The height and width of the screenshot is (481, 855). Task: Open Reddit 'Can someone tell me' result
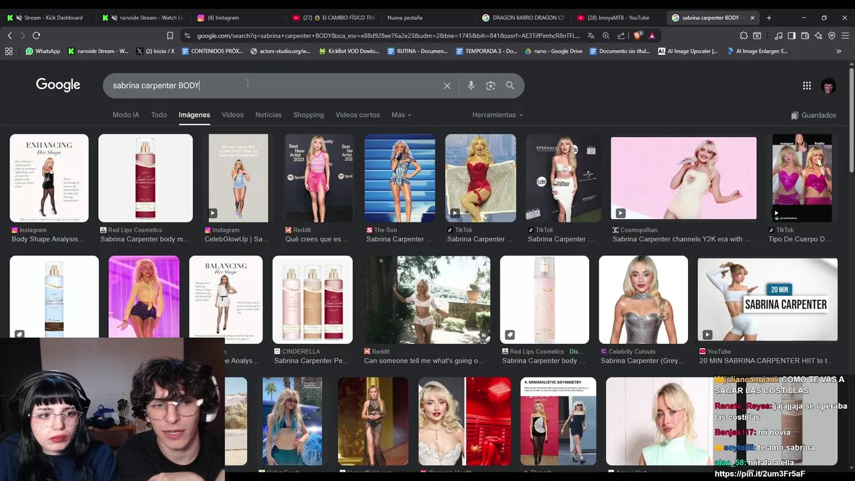pos(426,300)
